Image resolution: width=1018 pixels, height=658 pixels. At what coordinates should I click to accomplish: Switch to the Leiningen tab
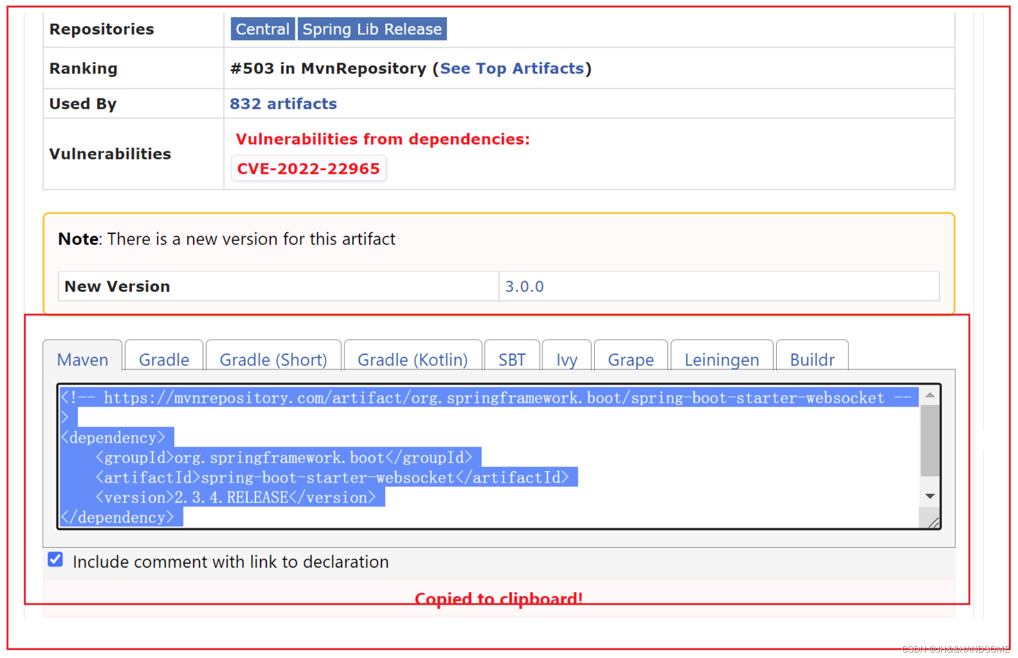[722, 359]
